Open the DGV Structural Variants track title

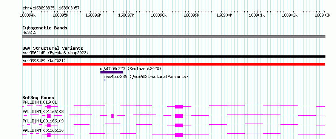coord(53,48)
